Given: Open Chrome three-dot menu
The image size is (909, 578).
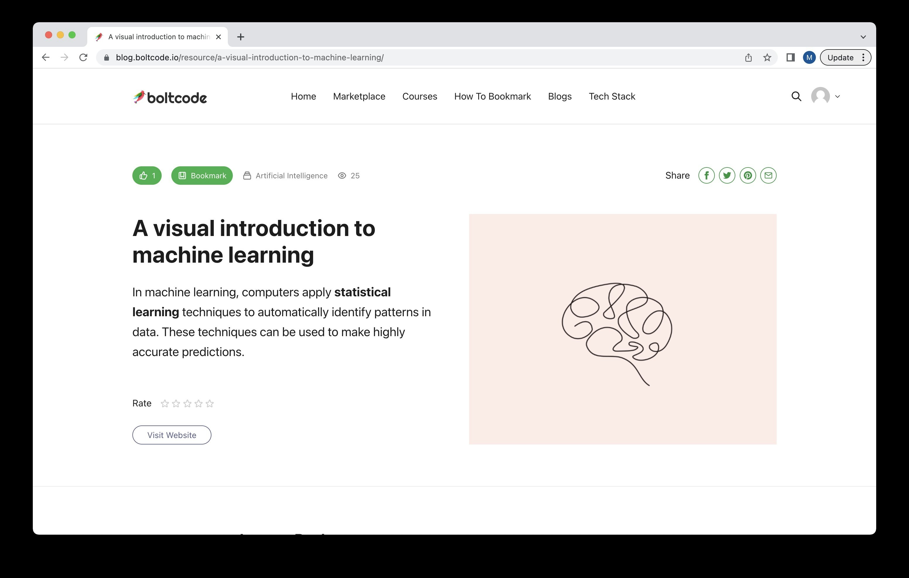Looking at the screenshot, I should 863,57.
